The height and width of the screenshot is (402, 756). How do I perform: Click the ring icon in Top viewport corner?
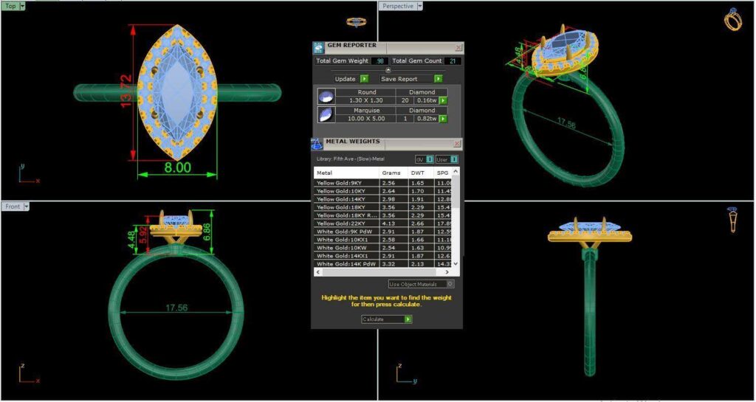point(356,22)
